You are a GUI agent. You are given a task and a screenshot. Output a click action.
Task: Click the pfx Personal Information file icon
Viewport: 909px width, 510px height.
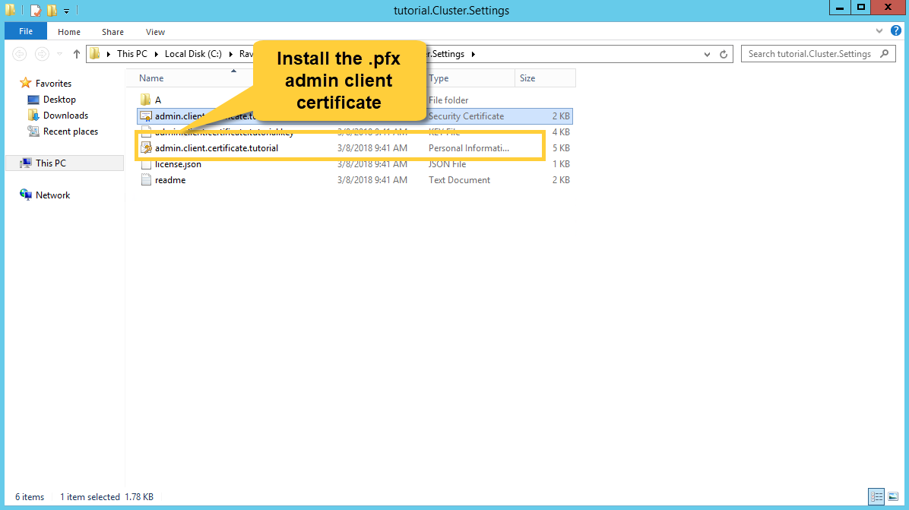[146, 147]
